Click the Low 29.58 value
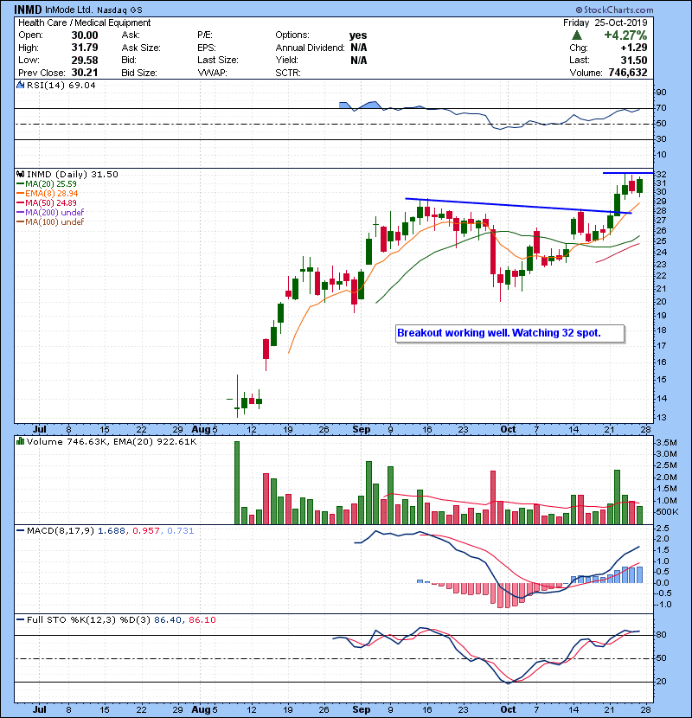 point(85,60)
